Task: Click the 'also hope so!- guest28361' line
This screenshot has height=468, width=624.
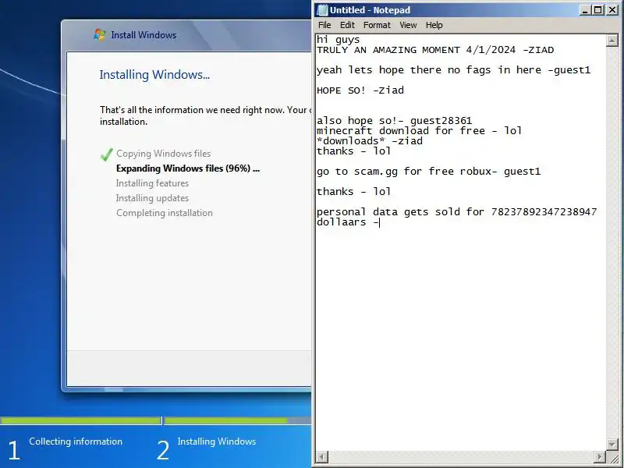Action: pyautogui.click(x=395, y=121)
